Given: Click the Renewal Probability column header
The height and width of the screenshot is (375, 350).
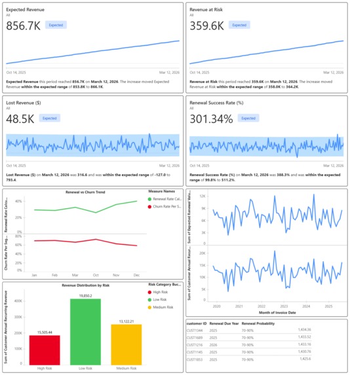Looking at the screenshot, I should pos(258,323).
